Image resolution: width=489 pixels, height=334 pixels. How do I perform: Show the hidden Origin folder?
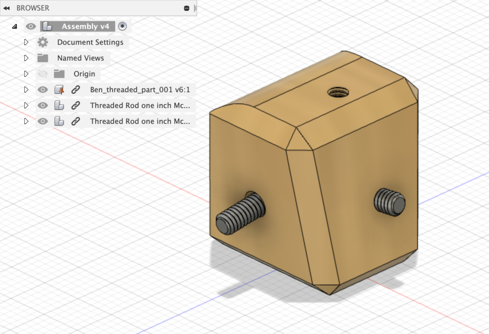point(43,74)
